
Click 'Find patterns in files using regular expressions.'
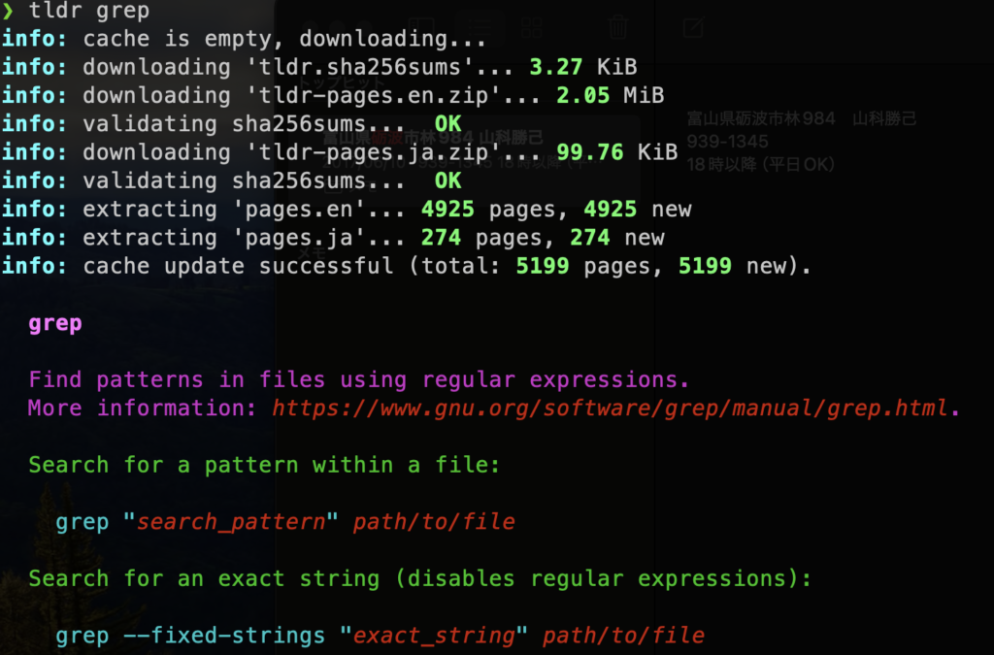click(x=359, y=380)
